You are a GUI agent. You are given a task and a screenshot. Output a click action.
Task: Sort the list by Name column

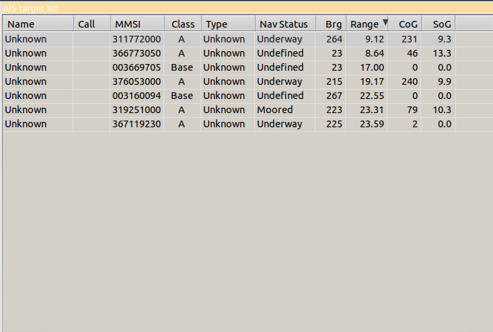38,24
